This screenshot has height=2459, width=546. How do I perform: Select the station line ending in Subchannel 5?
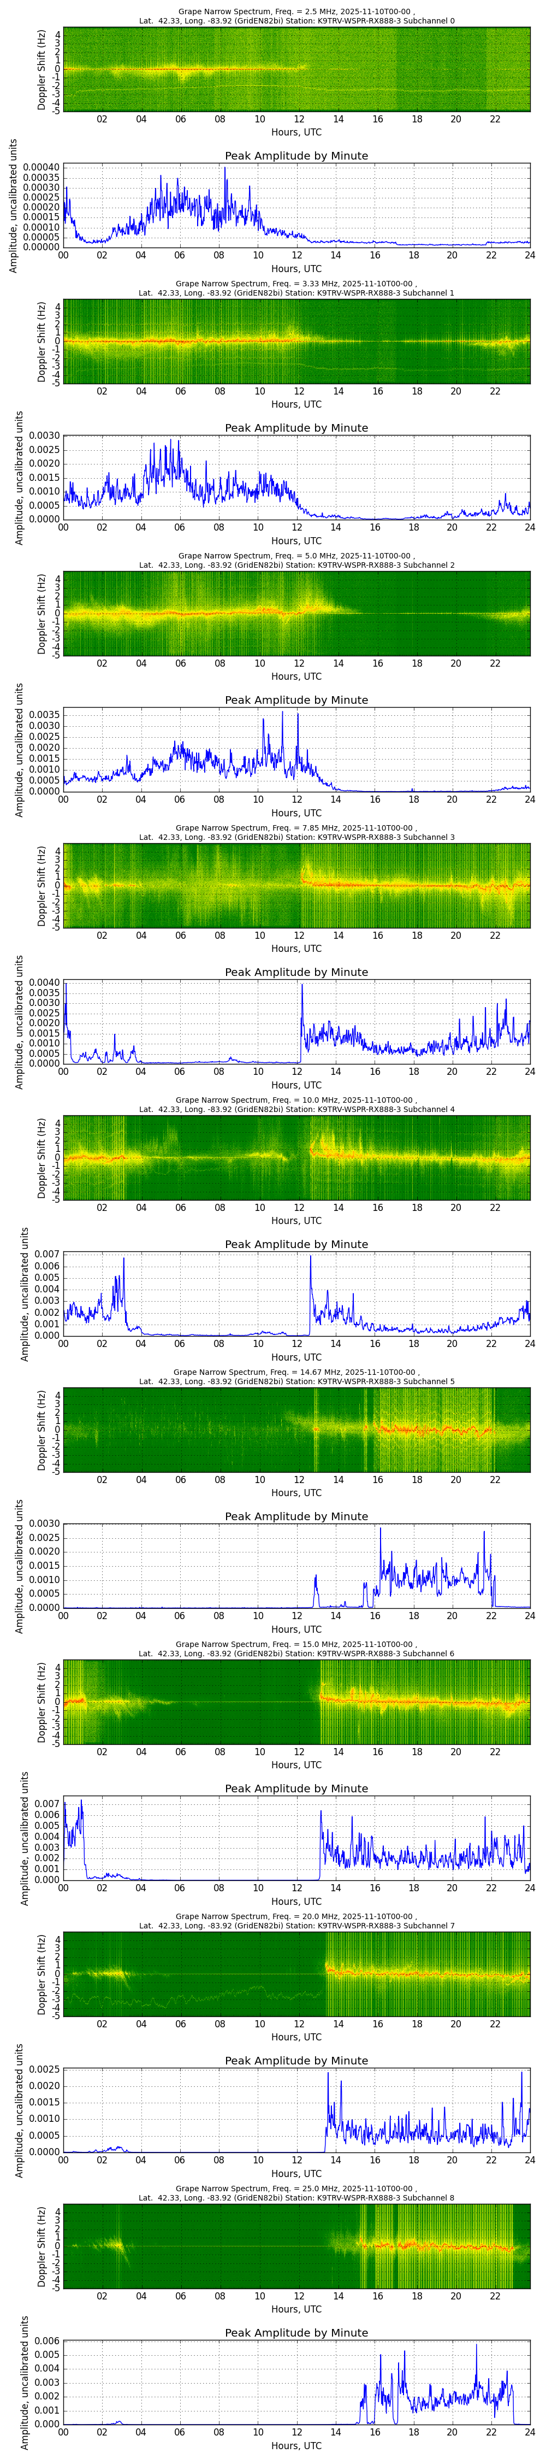pos(297,1381)
